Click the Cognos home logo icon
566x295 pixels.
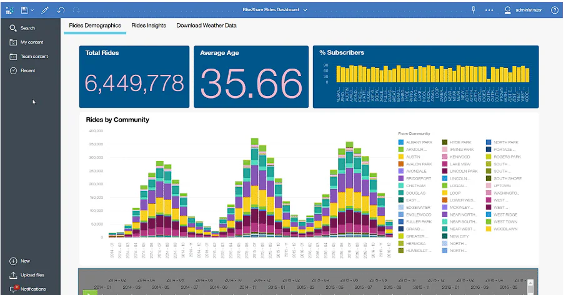(x=10, y=11)
